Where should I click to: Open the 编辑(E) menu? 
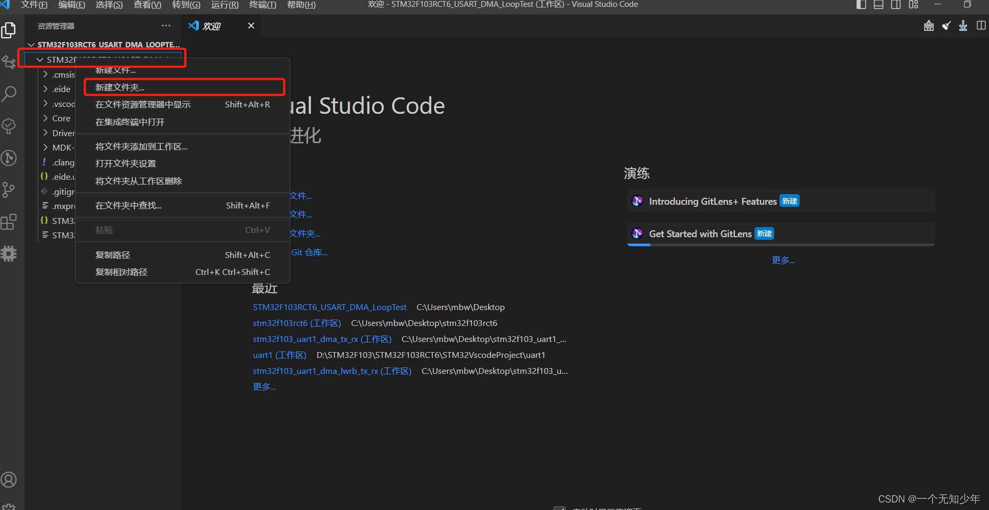point(72,5)
